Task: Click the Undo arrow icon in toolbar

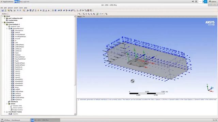Action: (x=18, y=11)
